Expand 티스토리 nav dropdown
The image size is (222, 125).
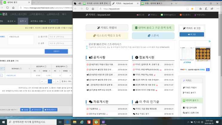coord(185,15)
